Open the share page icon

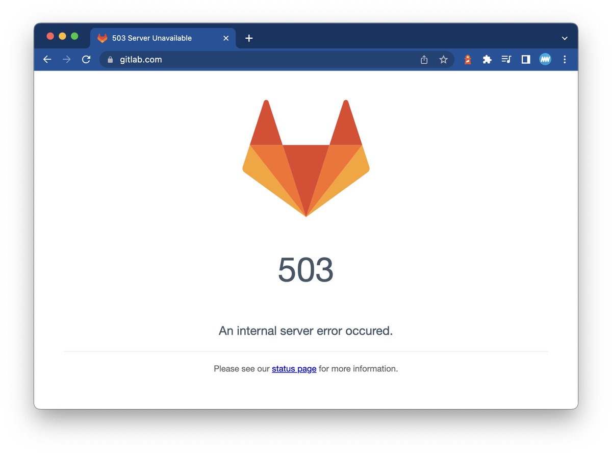coord(424,60)
